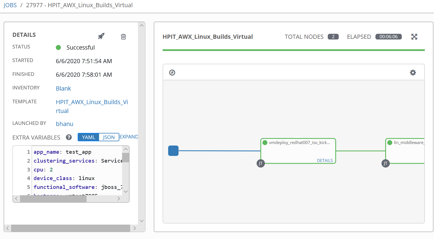The image size is (434, 239).
Task: Click the Successful status indicator dot
Action: pyautogui.click(x=58, y=47)
